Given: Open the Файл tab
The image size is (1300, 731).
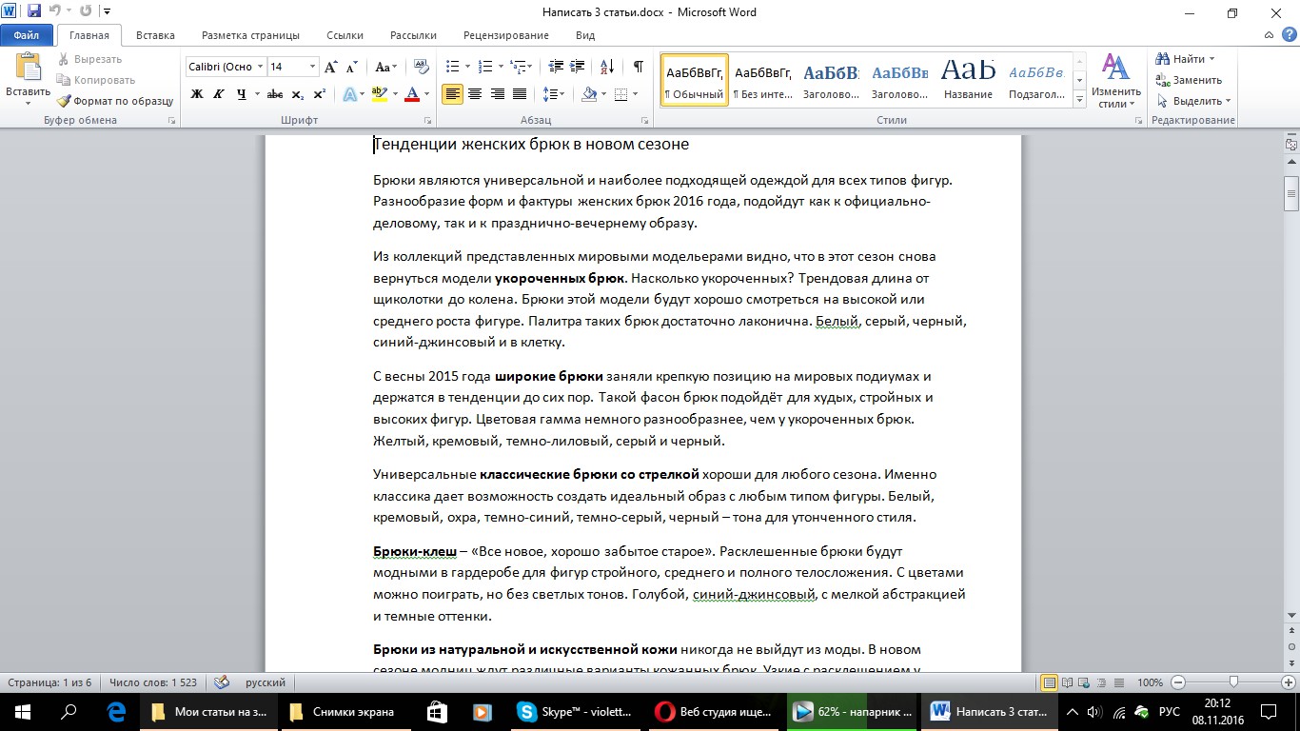Looking at the screenshot, I should pos(27,35).
